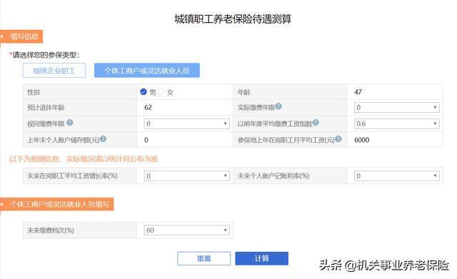Image resolution: width=457 pixels, height=279 pixels.
Task: Click the 计算 calculate button
Action: tap(262, 258)
